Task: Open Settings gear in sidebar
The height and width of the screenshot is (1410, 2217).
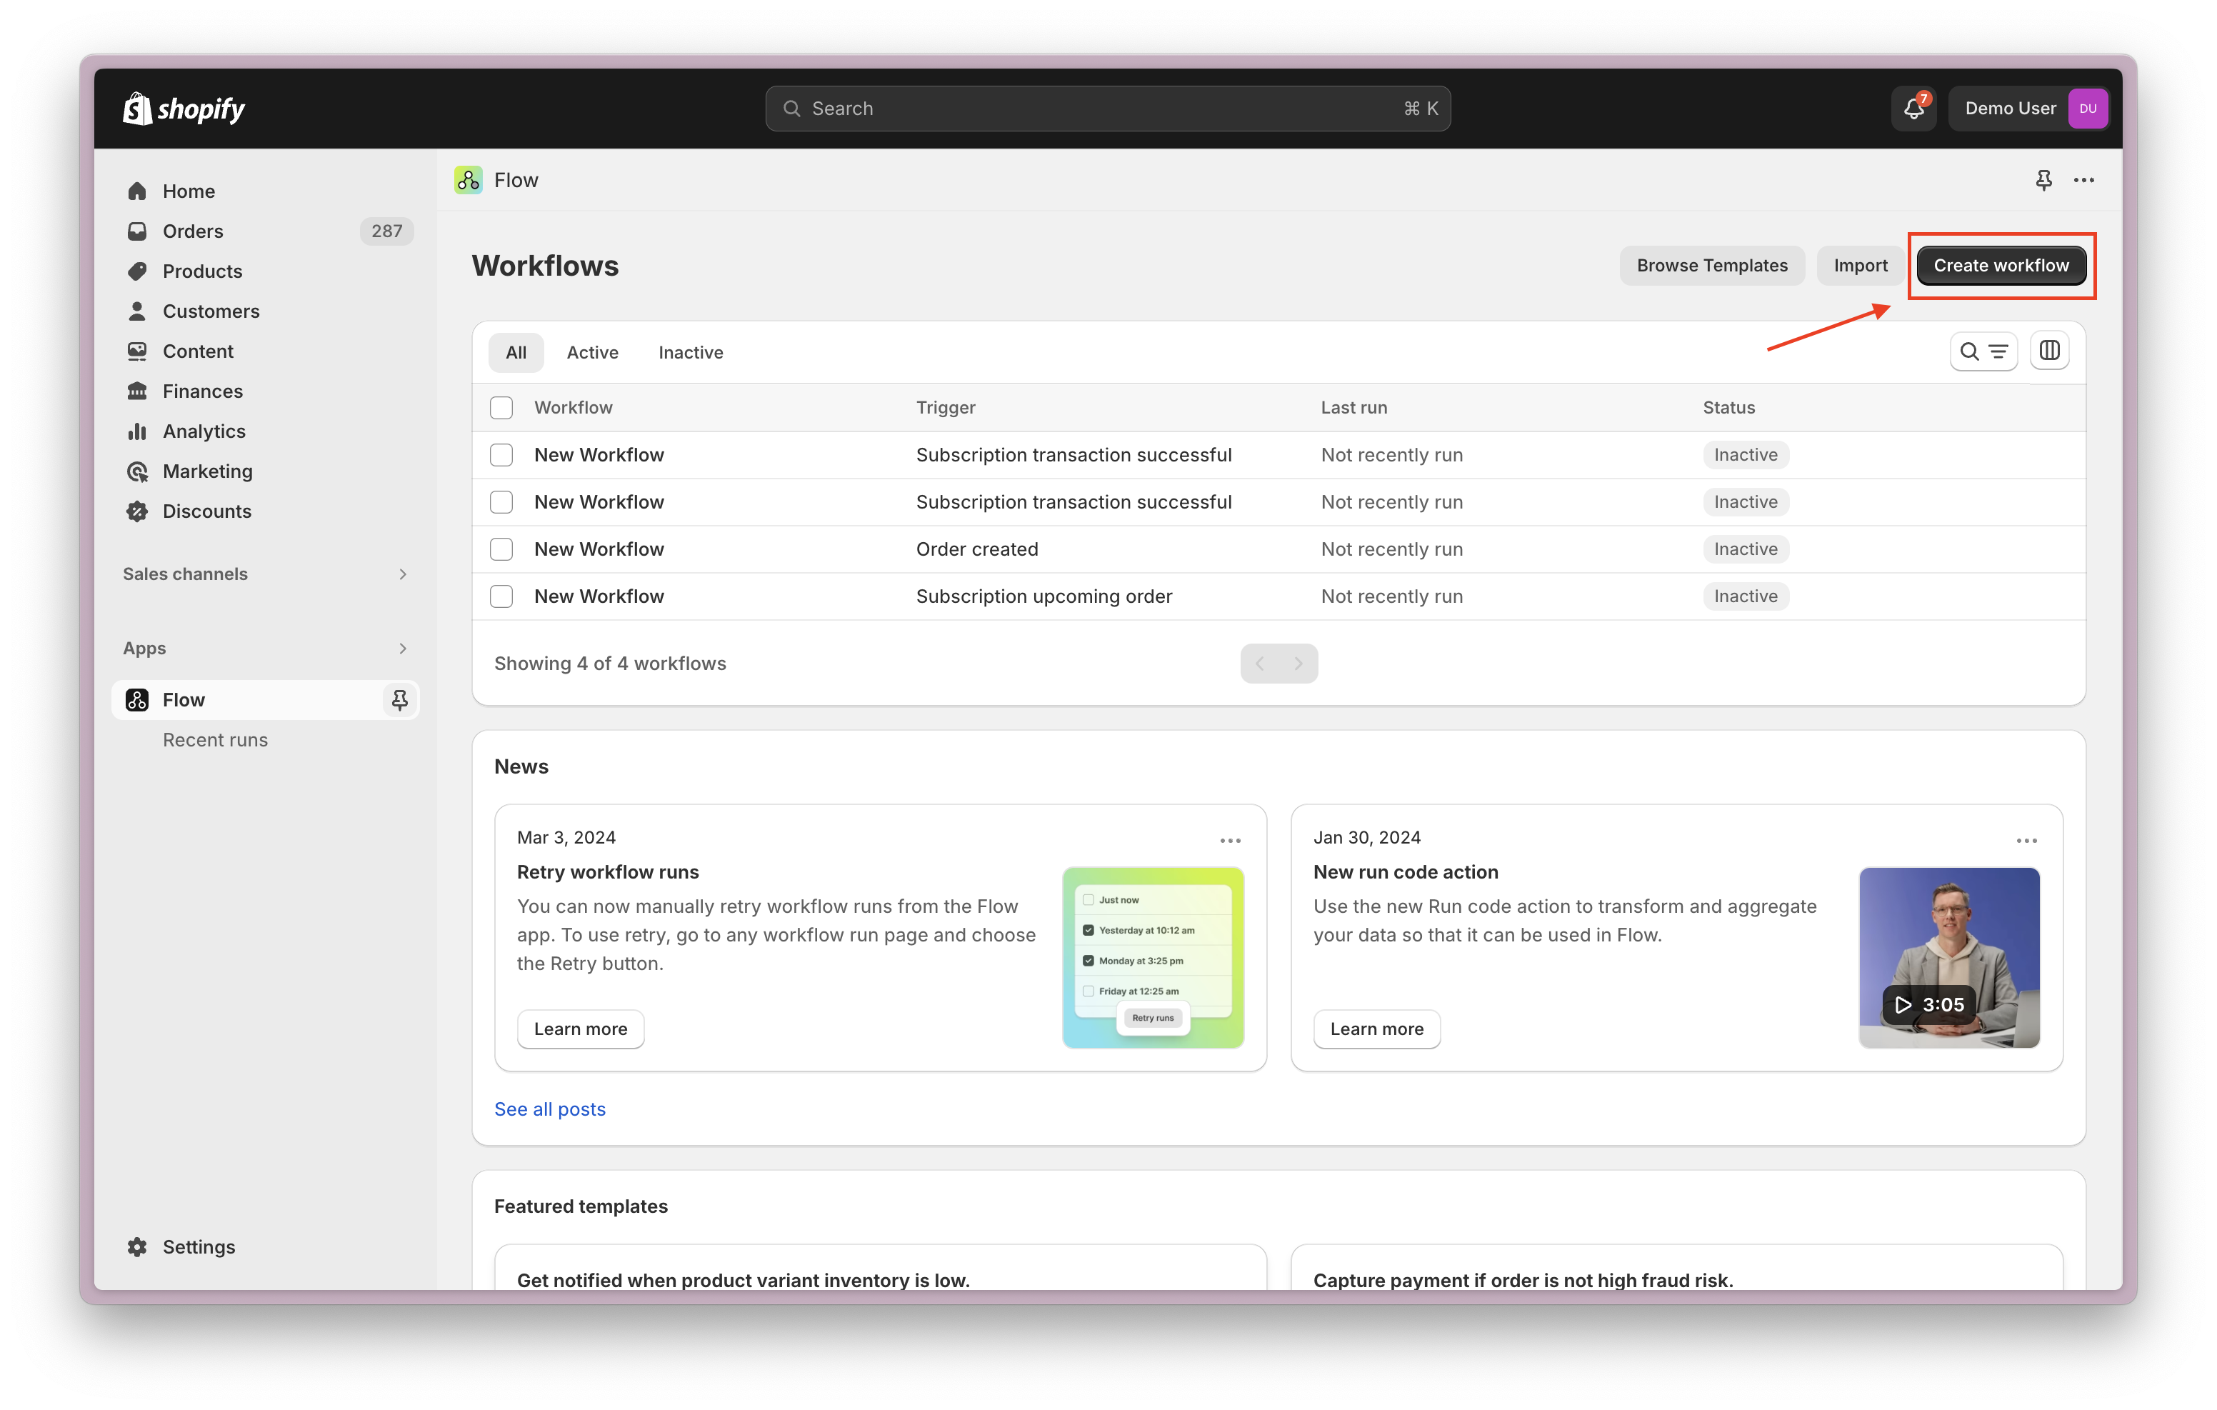Action: (x=138, y=1246)
